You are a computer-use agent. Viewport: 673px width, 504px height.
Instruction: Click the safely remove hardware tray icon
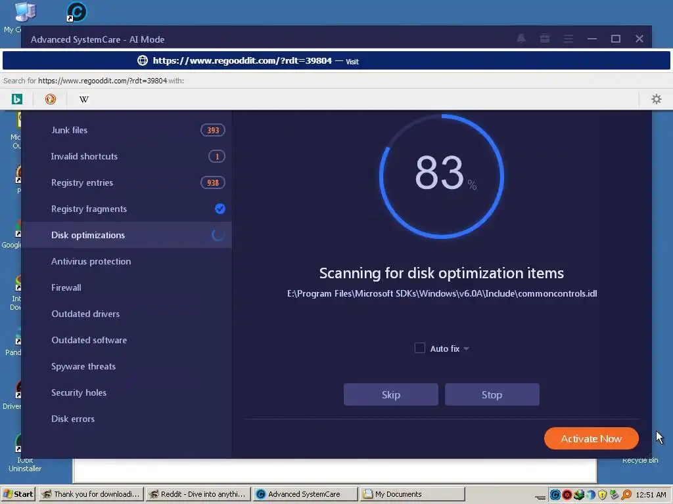click(615, 495)
